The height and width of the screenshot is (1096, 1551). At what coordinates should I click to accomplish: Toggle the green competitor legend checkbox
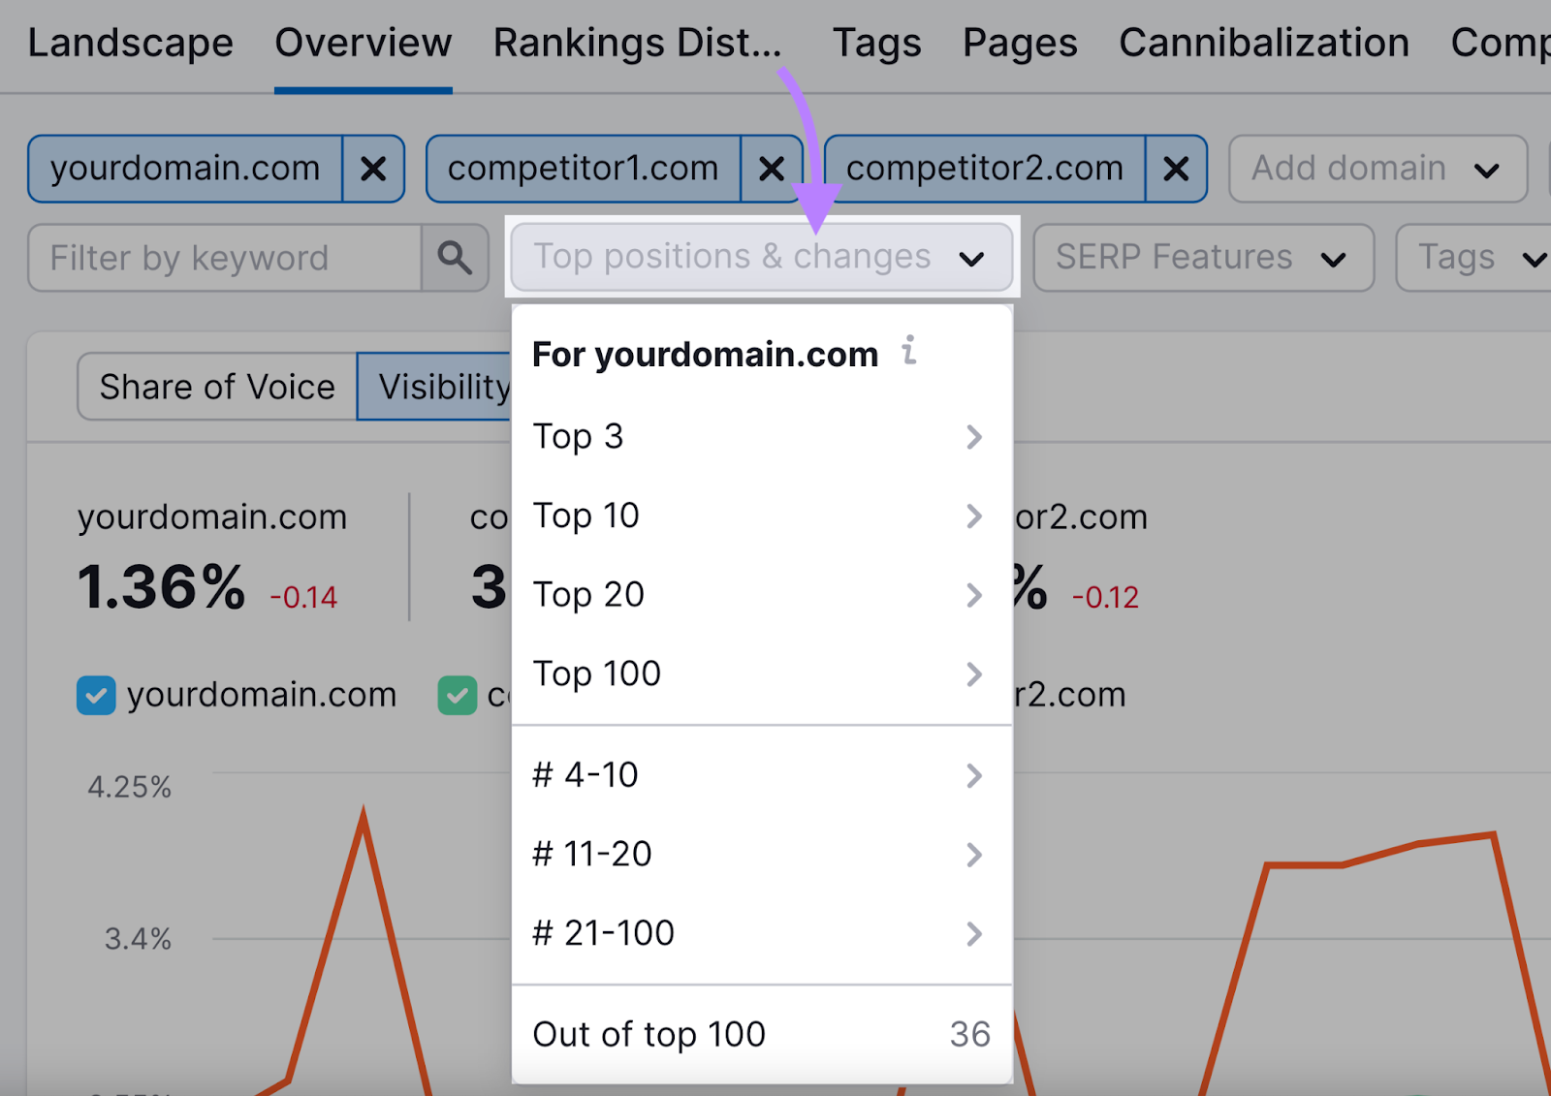[457, 694]
